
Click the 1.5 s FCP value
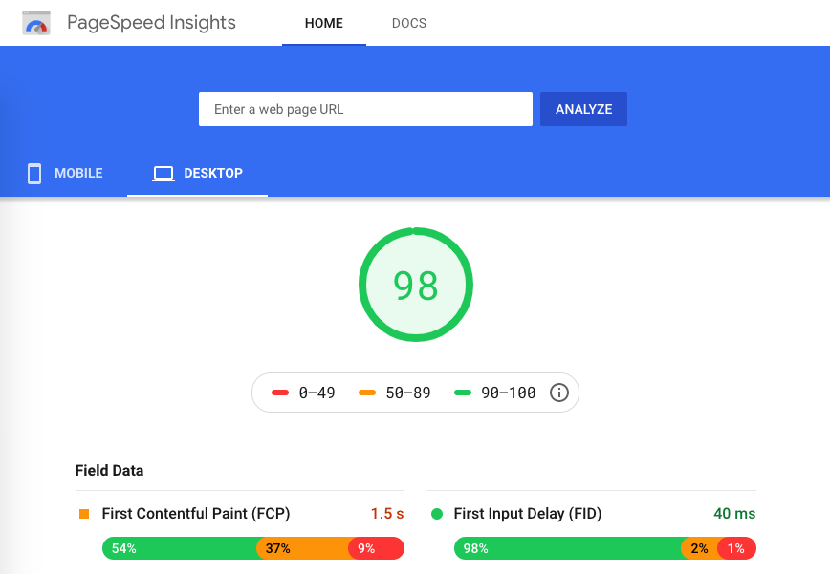387,514
